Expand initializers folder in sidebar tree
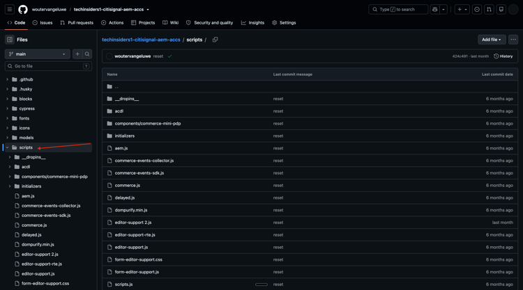 (10, 186)
